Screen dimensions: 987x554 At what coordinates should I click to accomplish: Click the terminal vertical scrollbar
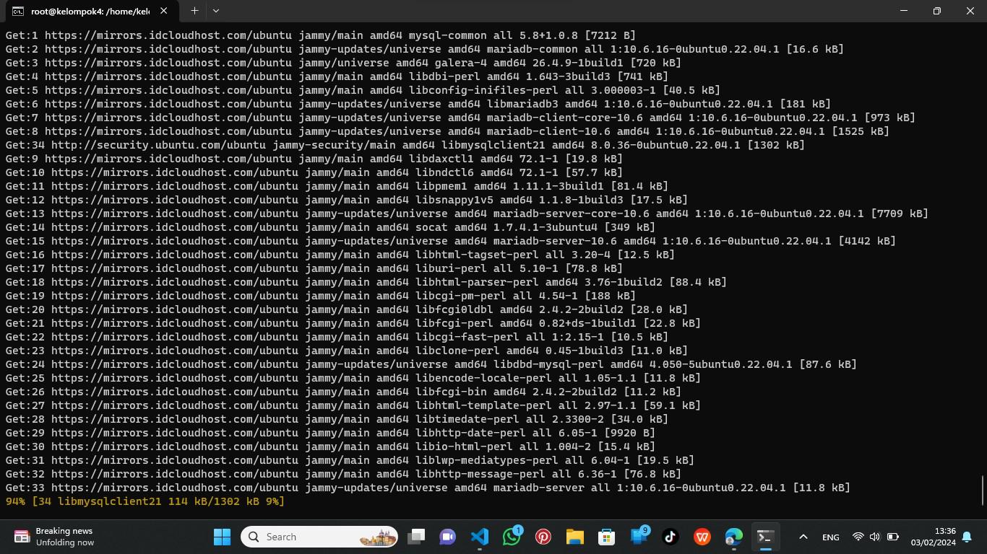(982, 491)
